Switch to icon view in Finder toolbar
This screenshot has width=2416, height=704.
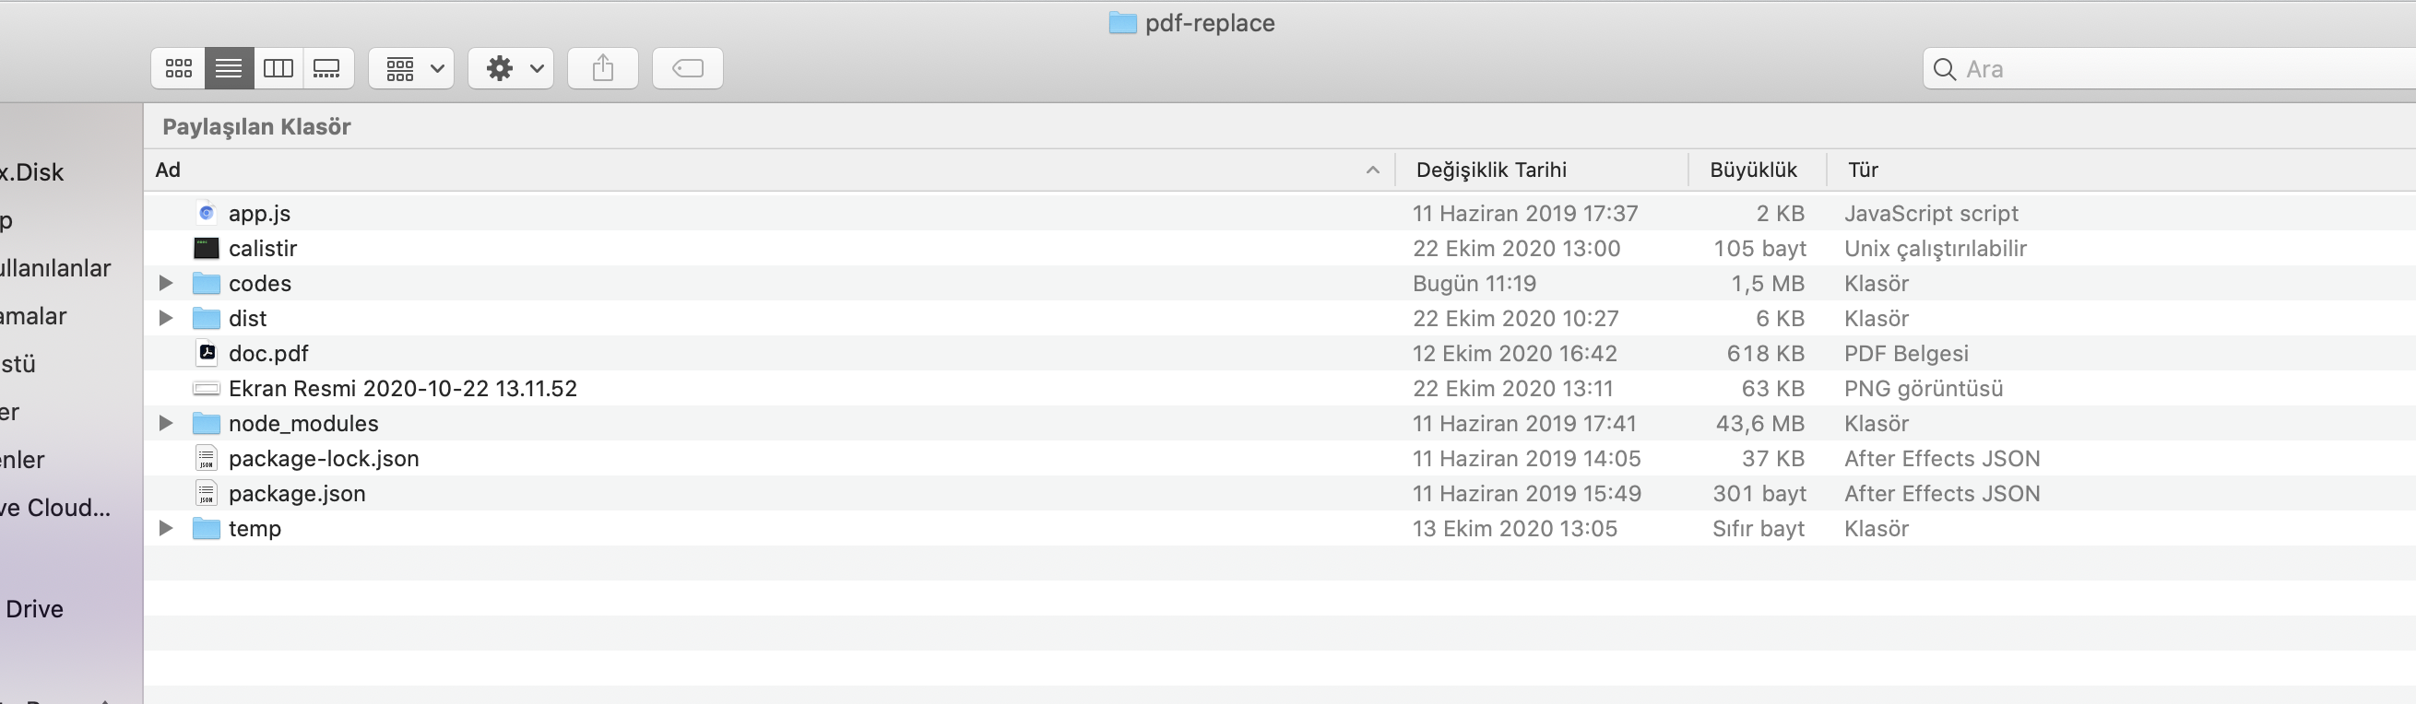click(178, 68)
